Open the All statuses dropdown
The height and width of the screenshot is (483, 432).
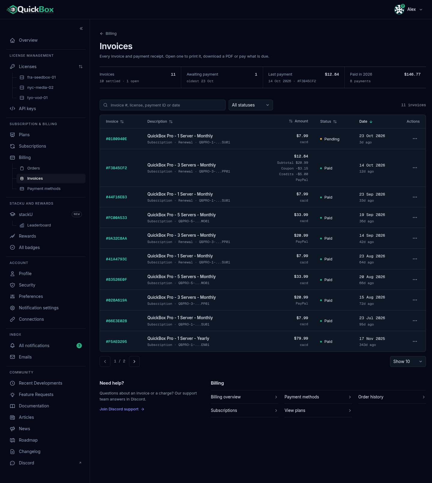(x=251, y=105)
